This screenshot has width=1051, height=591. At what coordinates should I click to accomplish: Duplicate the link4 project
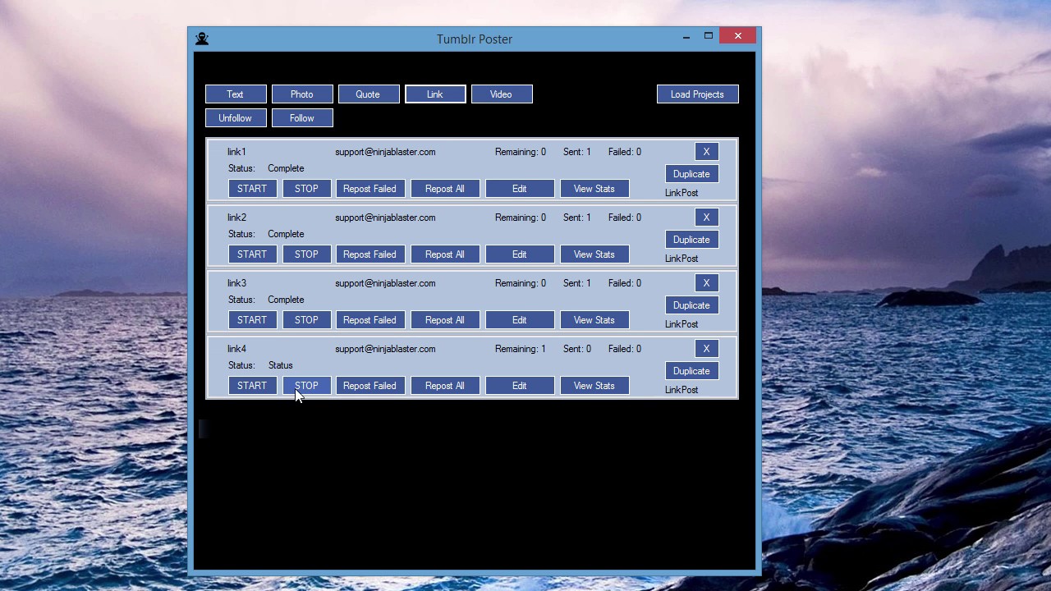[x=691, y=371]
